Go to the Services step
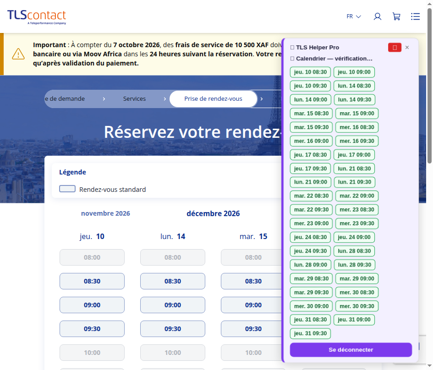 135,99
